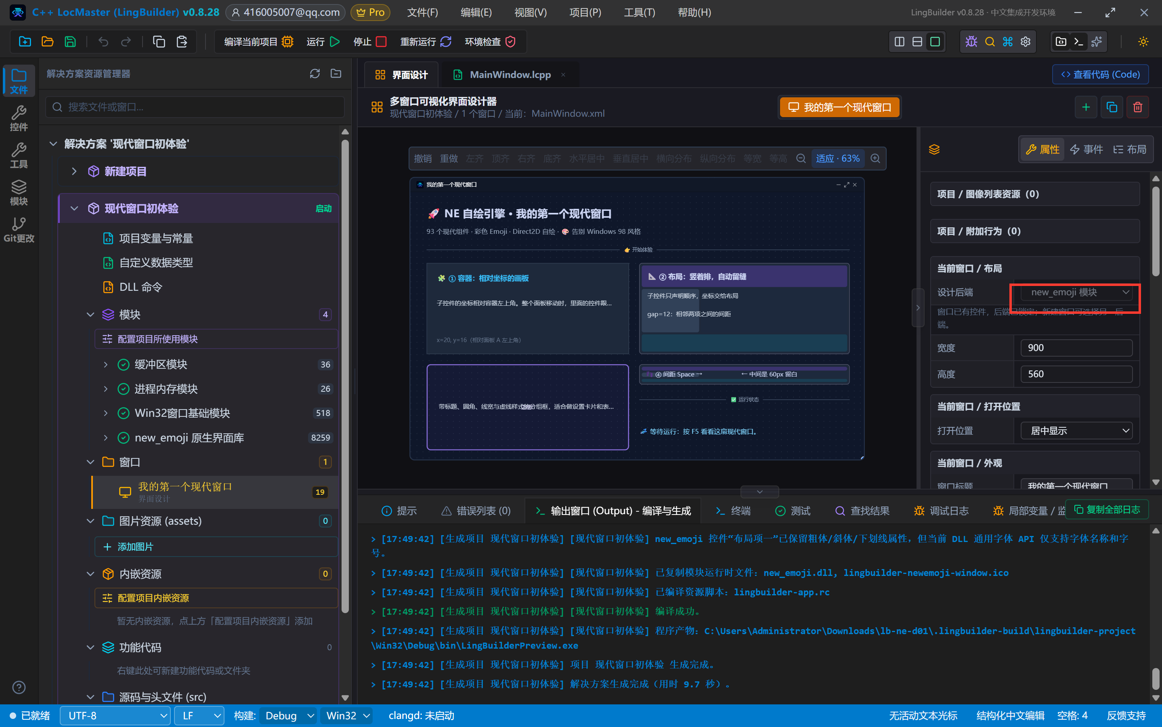Viewport: 1162px width, 727px height.
Task: Open the 项目(P) menu
Action: [x=585, y=13]
